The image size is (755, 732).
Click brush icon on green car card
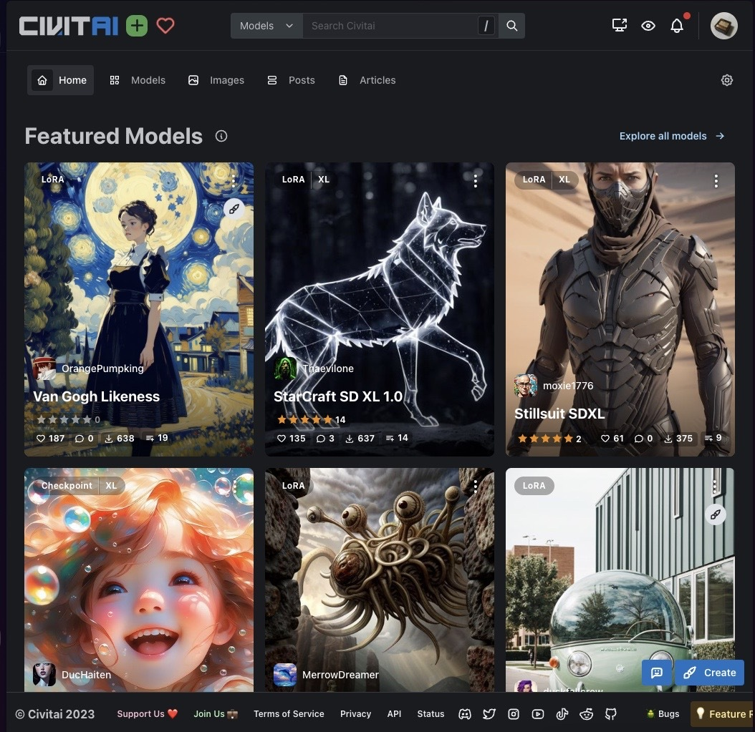716,514
